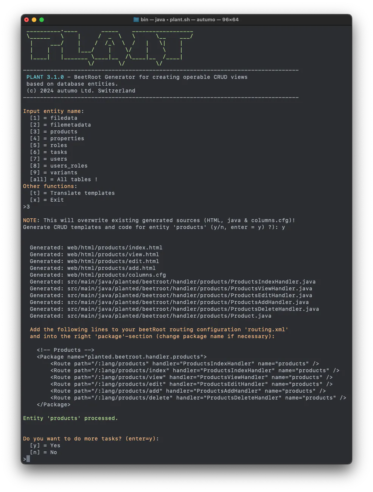
Task: Click generated path 'web/html/products/index.html'
Action: pos(115,248)
